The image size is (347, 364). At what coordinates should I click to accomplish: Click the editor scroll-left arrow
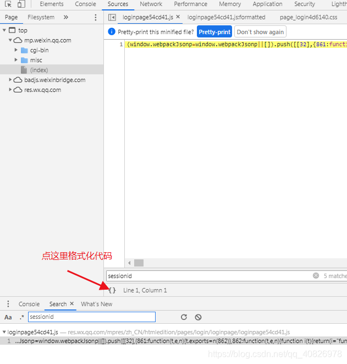(129, 263)
